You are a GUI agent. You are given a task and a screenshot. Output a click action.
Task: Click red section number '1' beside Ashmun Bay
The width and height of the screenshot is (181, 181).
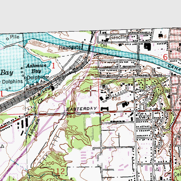(x=53, y=66)
